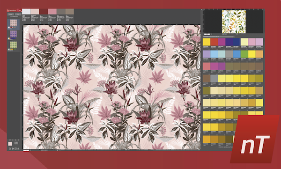Click the dark gray design color chip
The height and width of the screenshot is (169, 281).
[61, 12]
